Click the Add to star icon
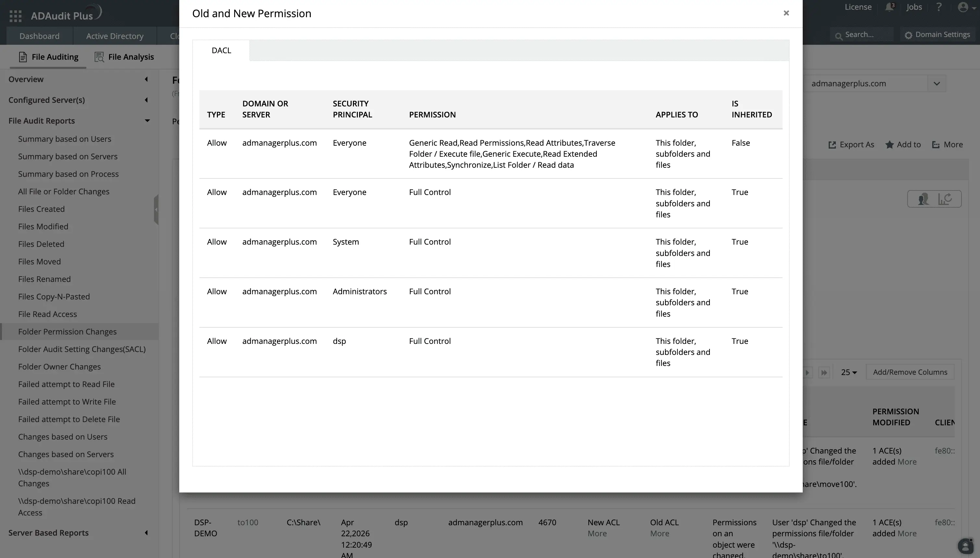 889,144
